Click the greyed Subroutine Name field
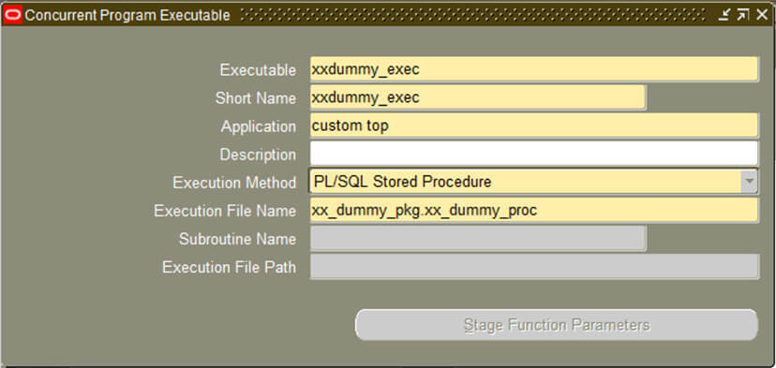 tap(478, 239)
